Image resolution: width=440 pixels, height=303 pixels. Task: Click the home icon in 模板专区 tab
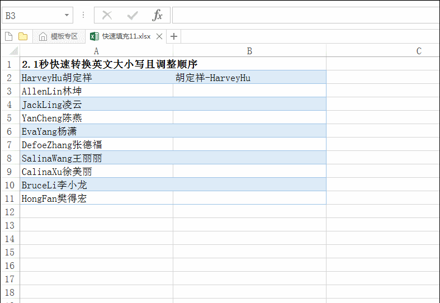[x=42, y=36]
